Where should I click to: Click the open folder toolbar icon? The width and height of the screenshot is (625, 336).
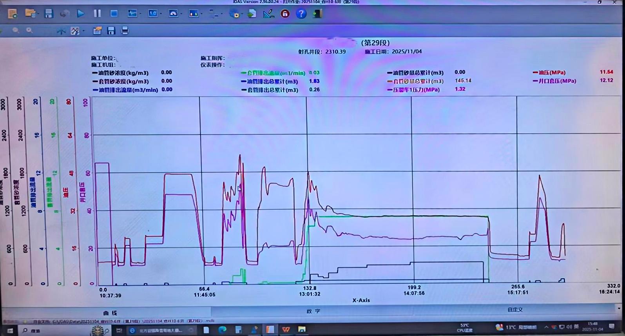[x=30, y=13]
